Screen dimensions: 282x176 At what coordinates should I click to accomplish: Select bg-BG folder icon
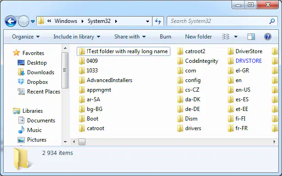click(x=82, y=109)
